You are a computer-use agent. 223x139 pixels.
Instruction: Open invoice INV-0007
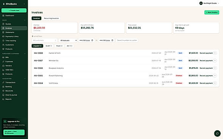38,60
